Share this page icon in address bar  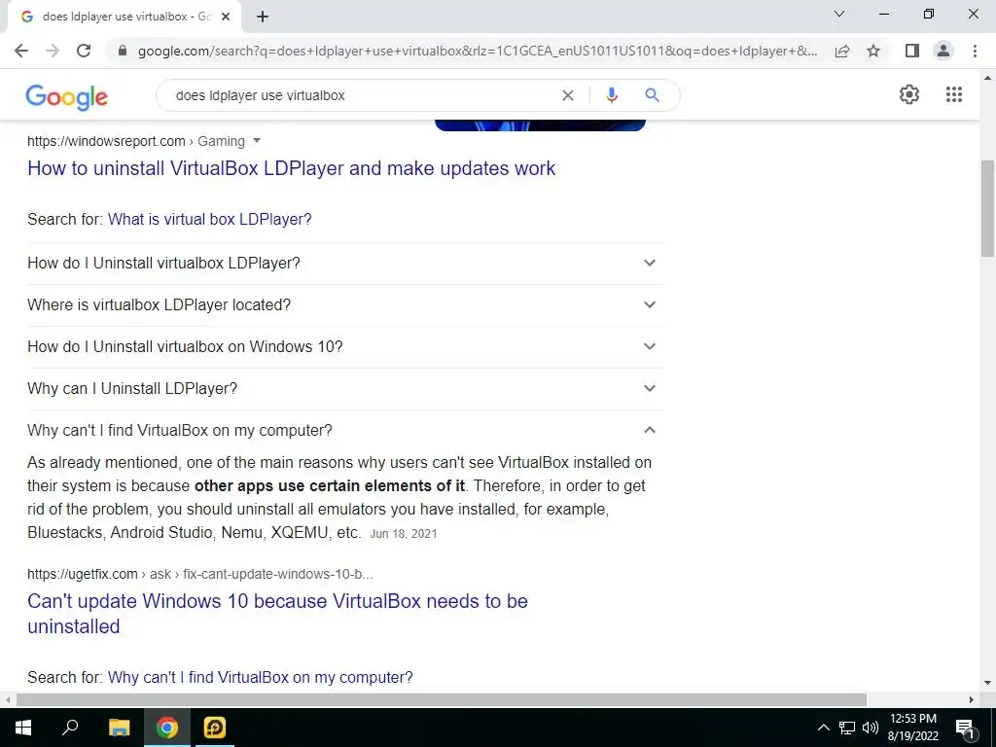tap(842, 51)
